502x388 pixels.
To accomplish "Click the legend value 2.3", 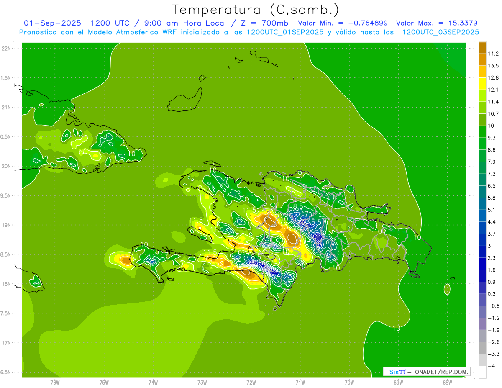I will point(492,258).
